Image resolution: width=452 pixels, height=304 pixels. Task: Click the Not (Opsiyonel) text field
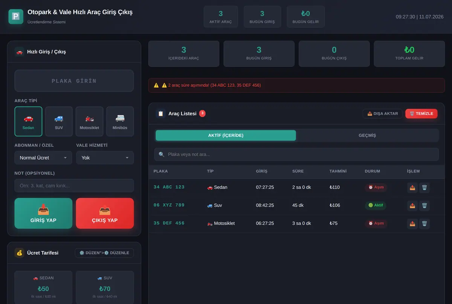74,186
